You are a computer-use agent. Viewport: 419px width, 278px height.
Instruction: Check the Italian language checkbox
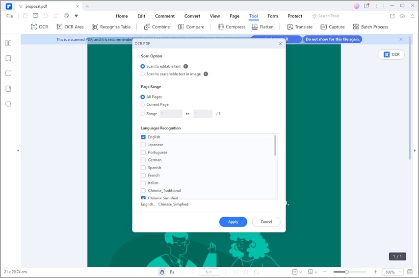(143, 183)
